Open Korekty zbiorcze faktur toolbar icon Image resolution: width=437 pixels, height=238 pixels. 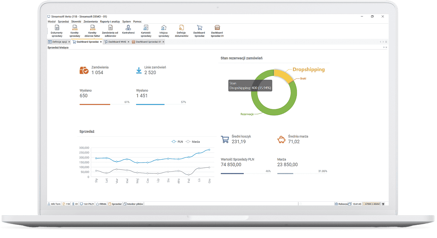click(92, 31)
